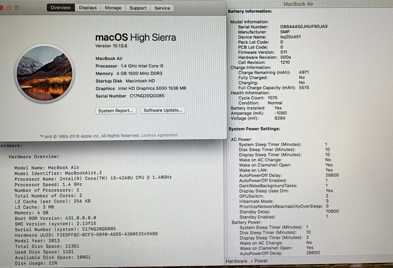The width and height of the screenshot is (393, 268).
Task: Go to the Service tab
Action: 162,8
